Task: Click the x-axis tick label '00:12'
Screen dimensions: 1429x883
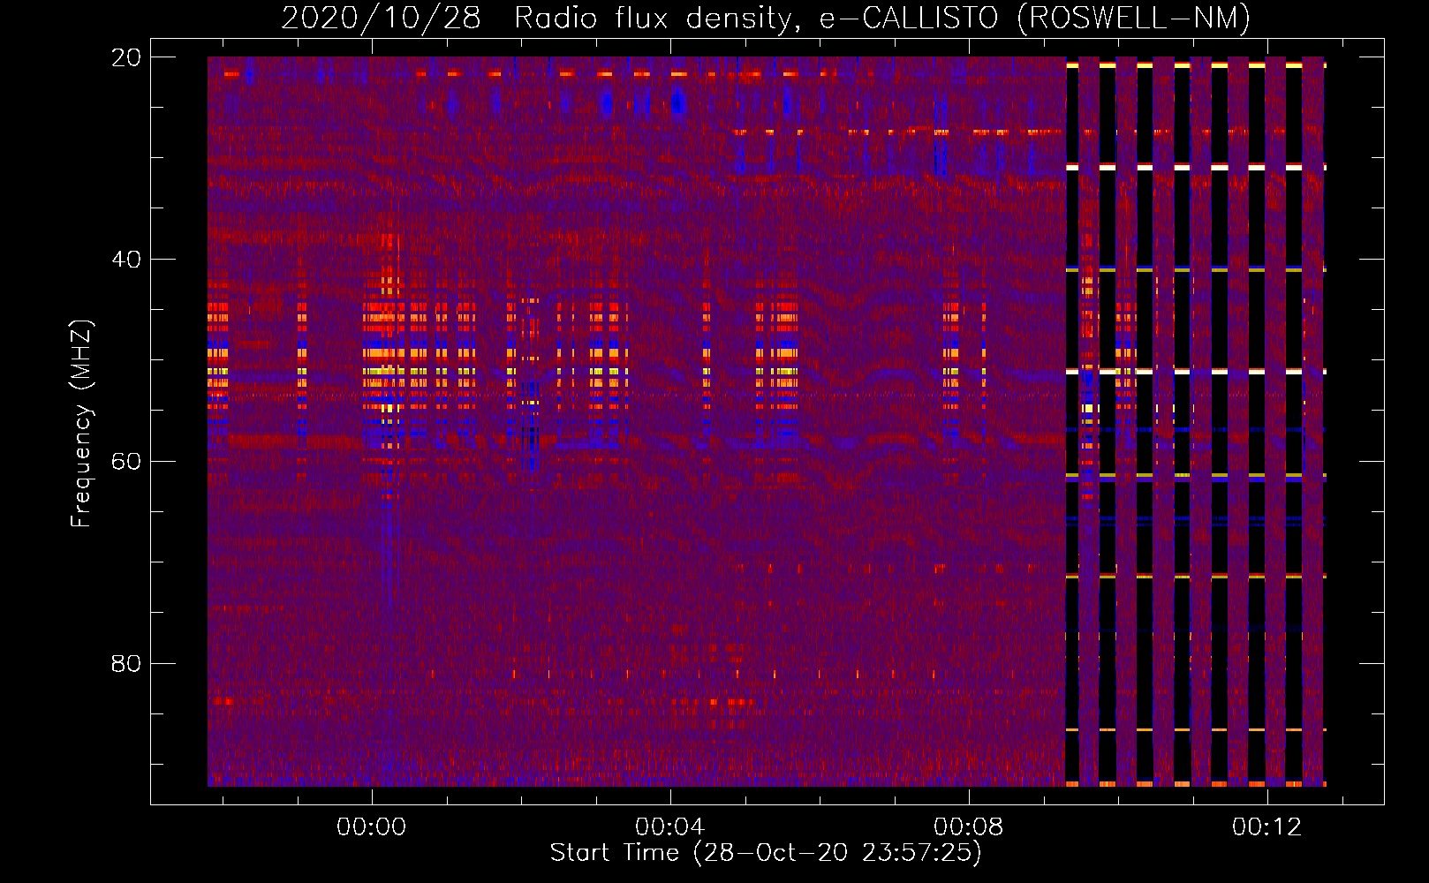Action: coord(1267,826)
